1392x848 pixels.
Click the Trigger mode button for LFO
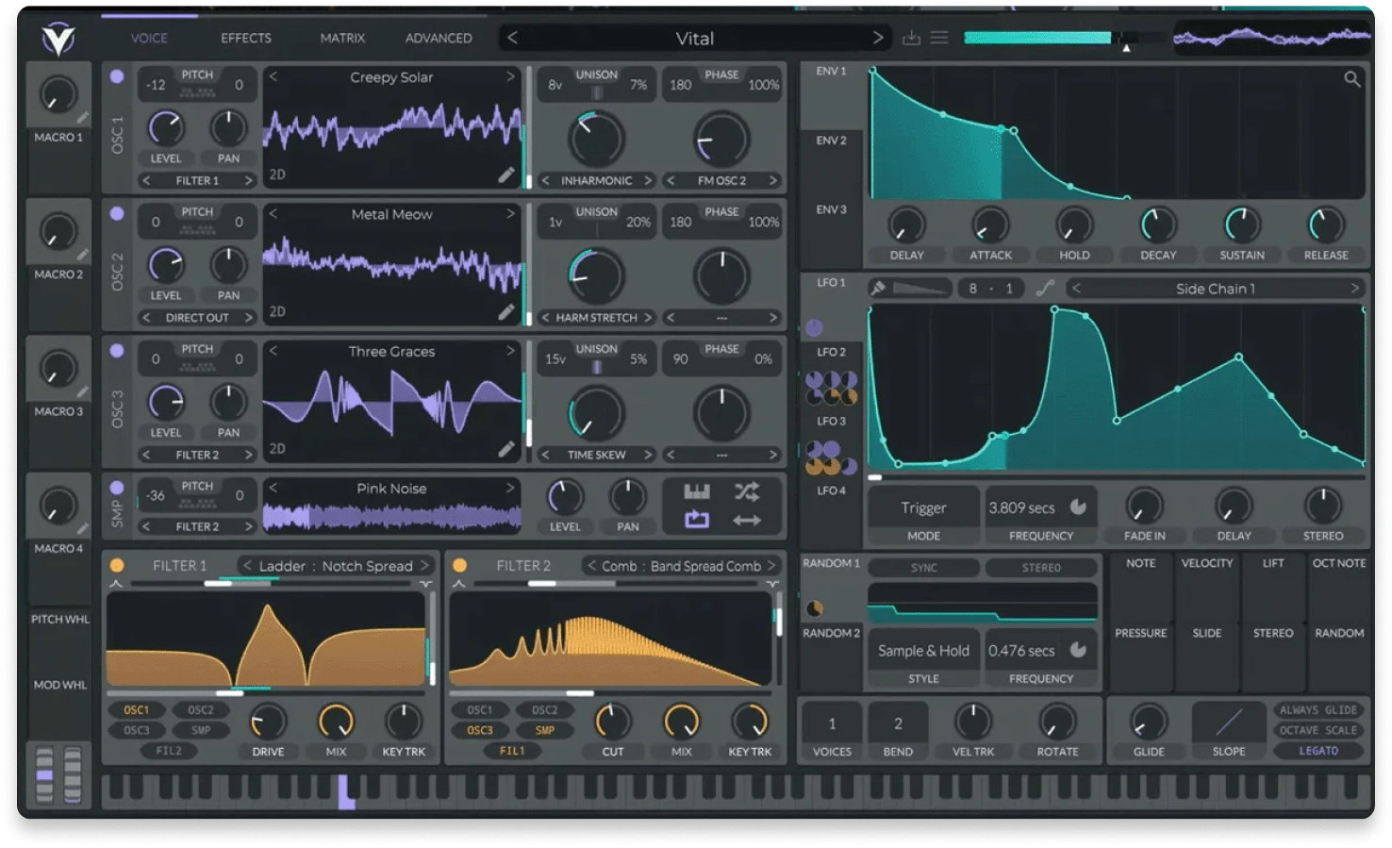click(x=922, y=507)
